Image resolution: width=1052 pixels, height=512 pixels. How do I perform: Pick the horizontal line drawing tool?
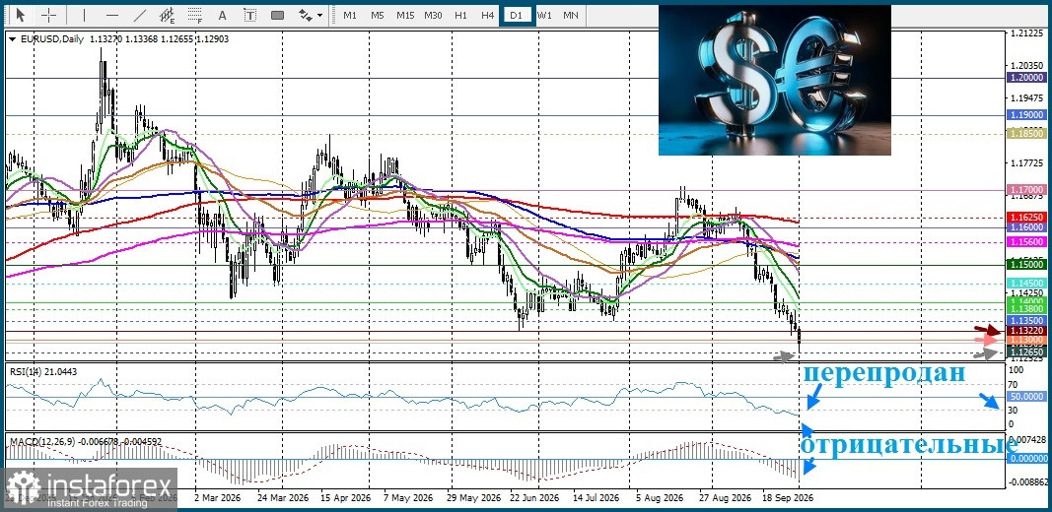click(112, 15)
